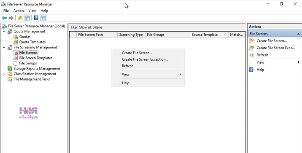Select File Server Resource Manager (Local) root
This screenshot has width=302, height=153.
coord(36,26)
